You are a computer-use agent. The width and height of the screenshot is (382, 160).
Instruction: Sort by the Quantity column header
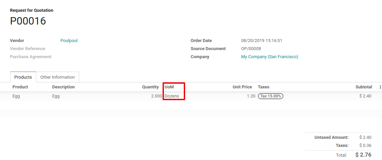click(x=150, y=87)
